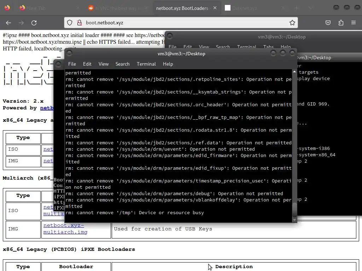Follow the 'Powered by' netboot link
Screen dimensions: 362x271
click(x=47, y=108)
